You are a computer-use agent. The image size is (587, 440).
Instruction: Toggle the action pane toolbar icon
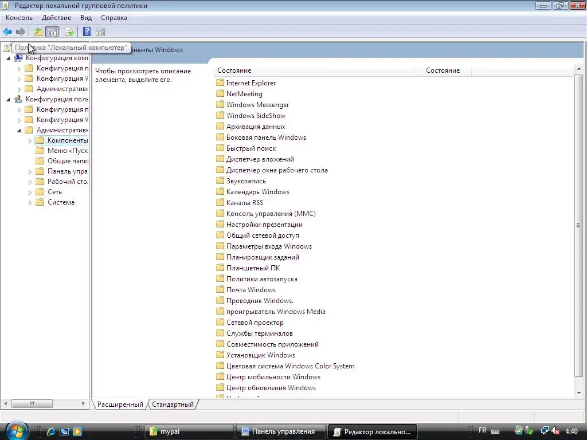tap(100, 32)
